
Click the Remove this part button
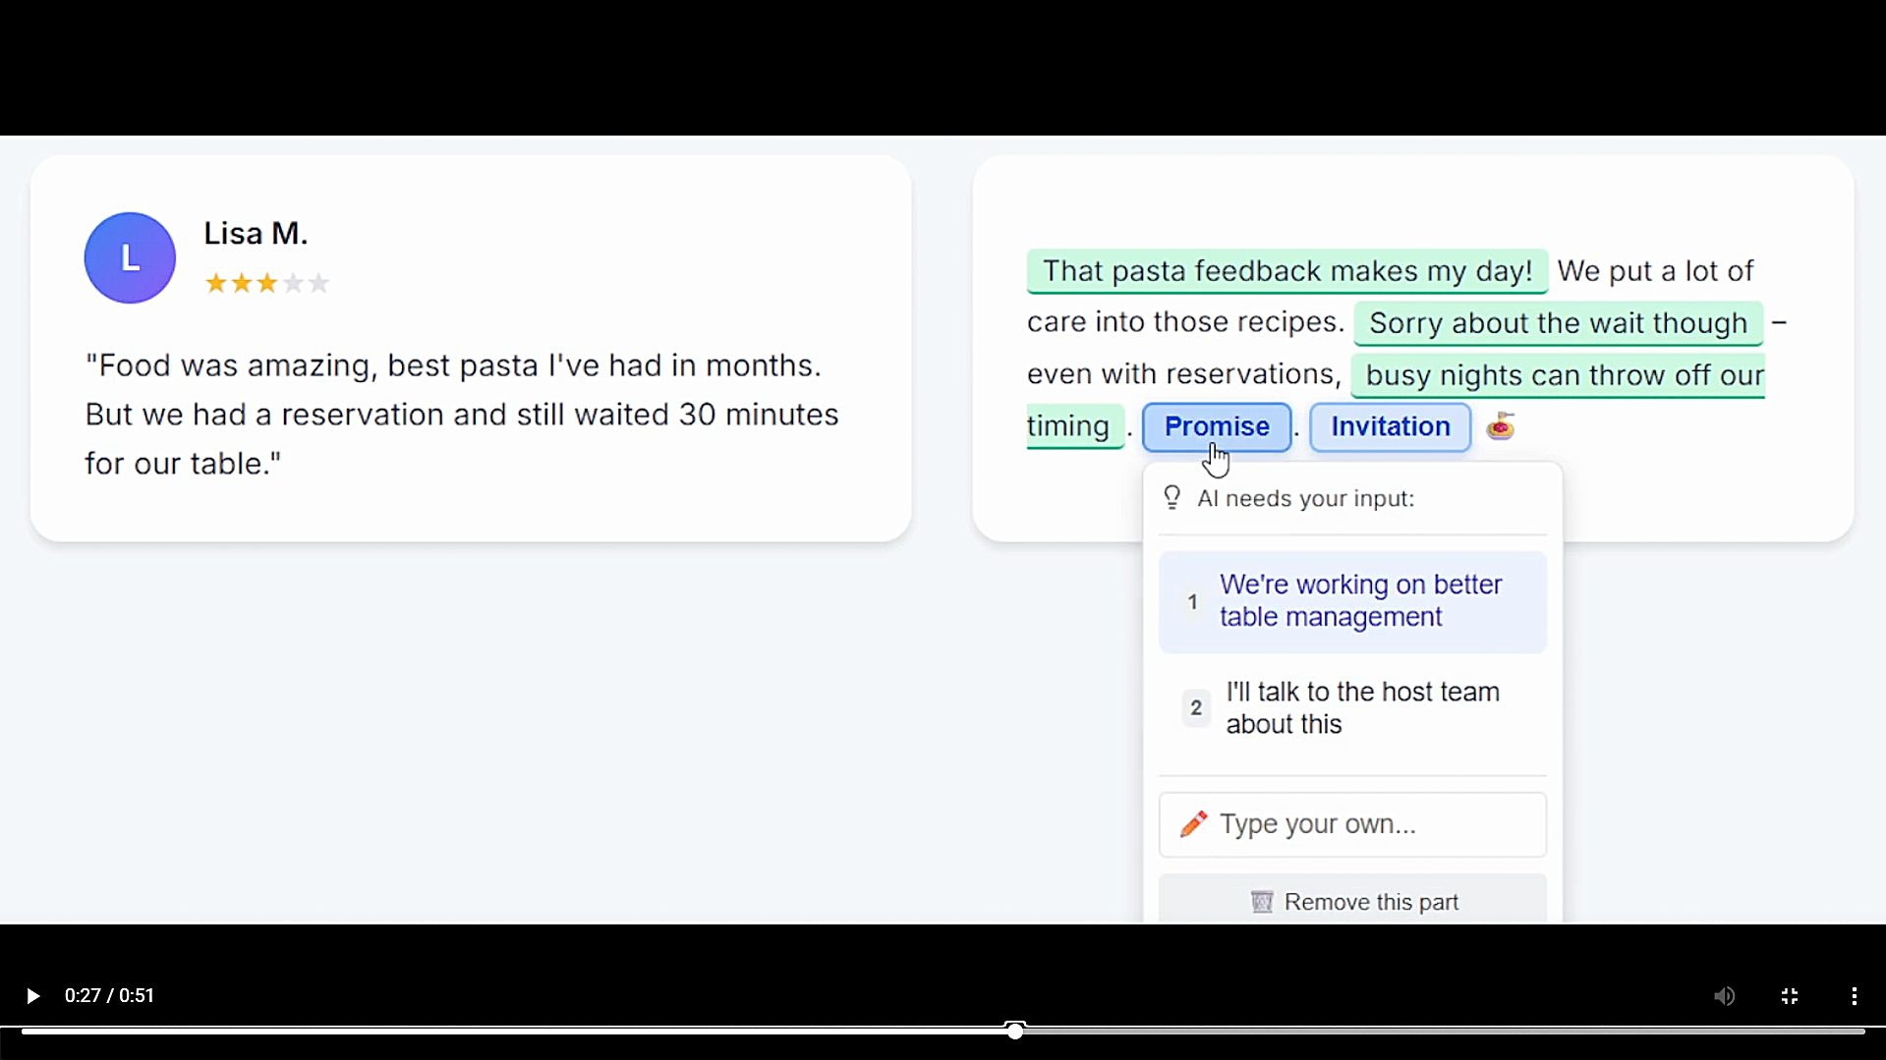pos(1352,901)
